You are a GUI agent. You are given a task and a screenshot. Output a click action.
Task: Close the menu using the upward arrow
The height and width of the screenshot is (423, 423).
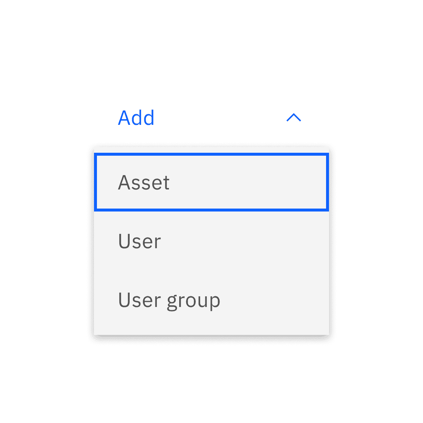click(x=294, y=117)
